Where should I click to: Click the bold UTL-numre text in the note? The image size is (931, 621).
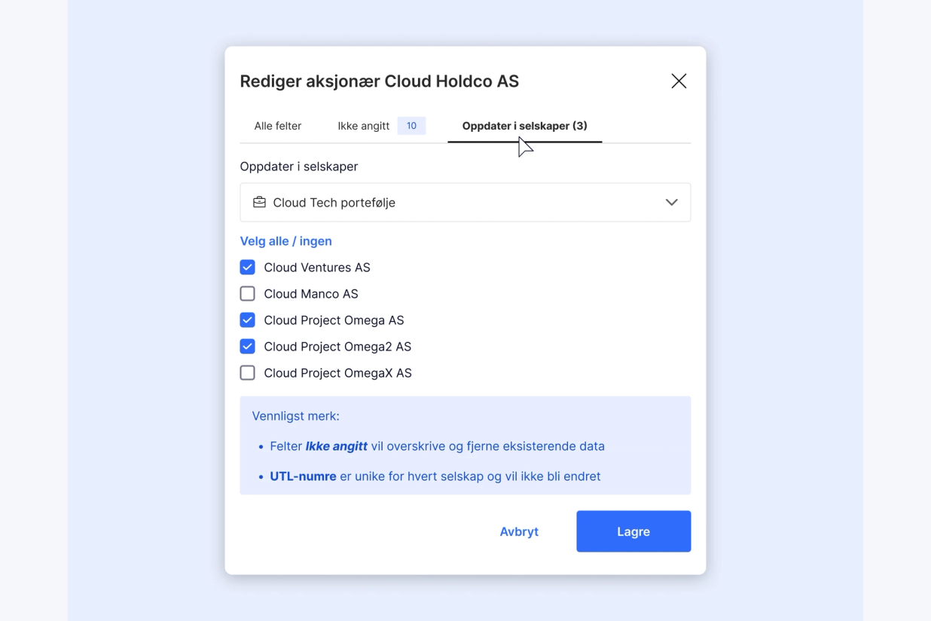(x=303, y=476)
